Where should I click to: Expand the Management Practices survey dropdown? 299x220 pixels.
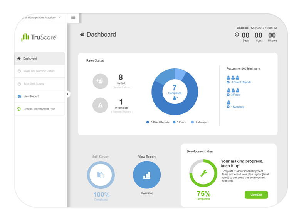[60, 17]
